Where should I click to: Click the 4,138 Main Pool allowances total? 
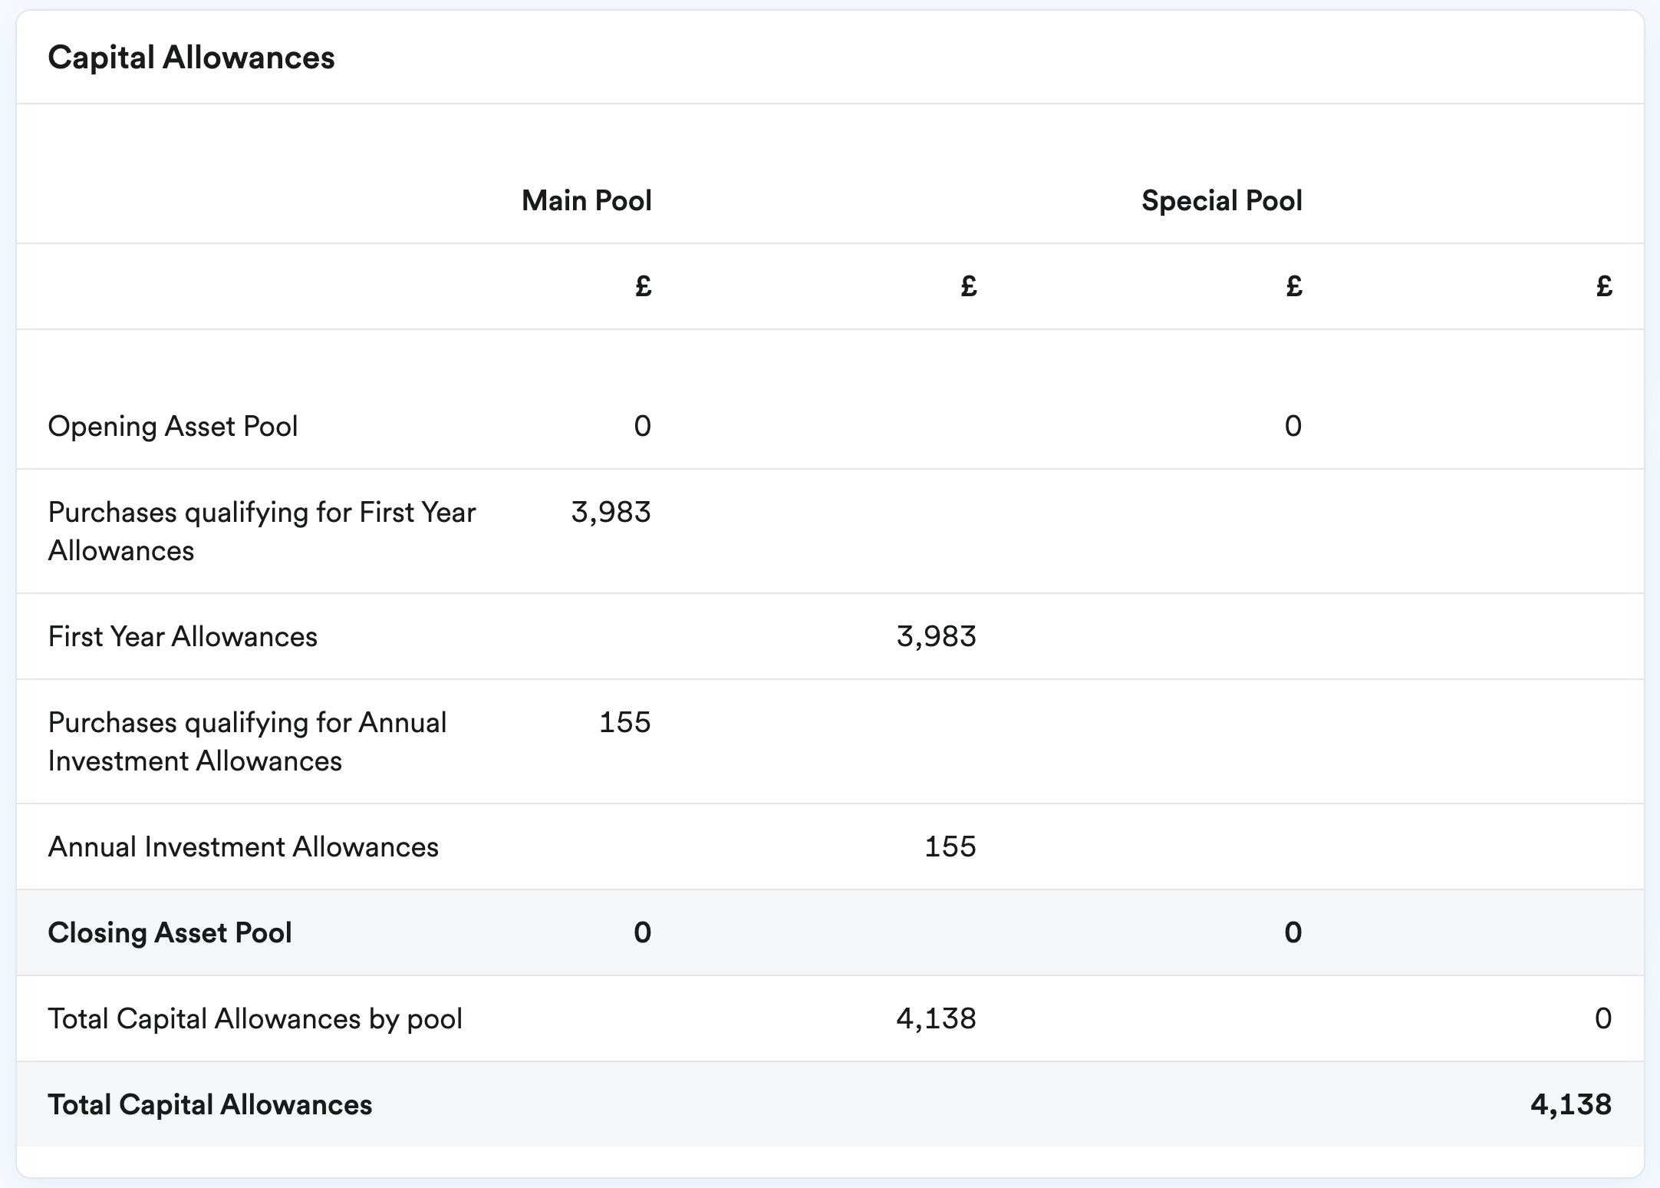click(936, 1019)
